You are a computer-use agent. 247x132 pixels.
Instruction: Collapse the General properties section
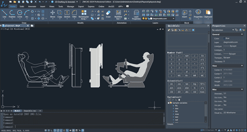point(242,34)
